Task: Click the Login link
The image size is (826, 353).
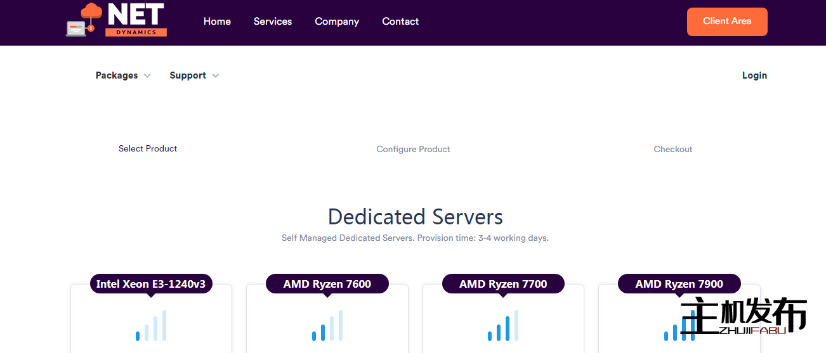Action: [x=754, y=75]
